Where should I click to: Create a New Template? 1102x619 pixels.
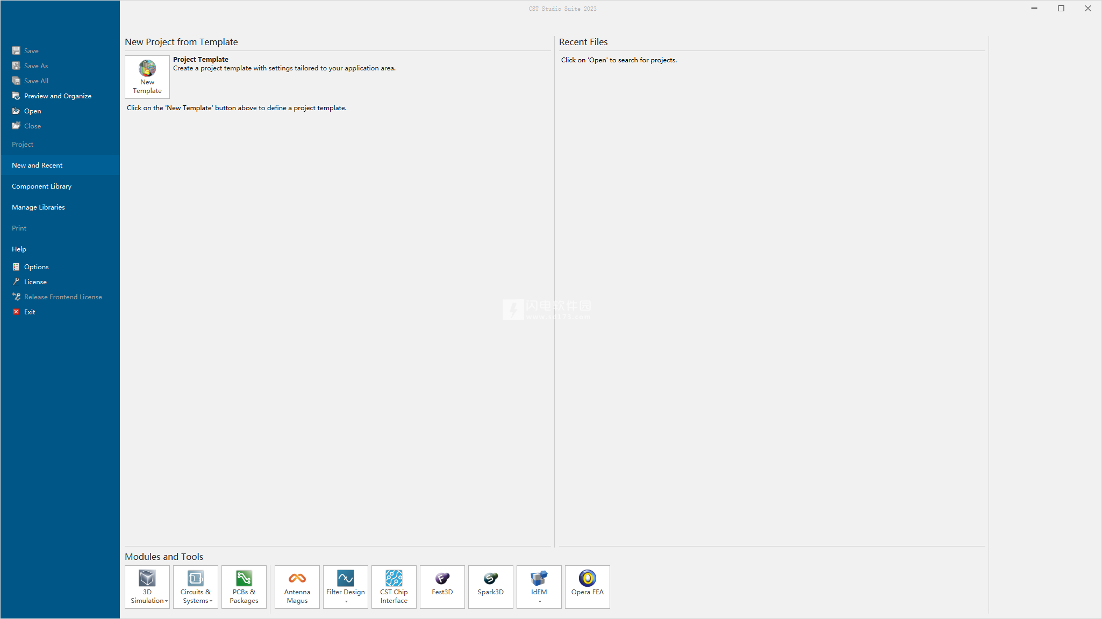[x=147, y=77]
